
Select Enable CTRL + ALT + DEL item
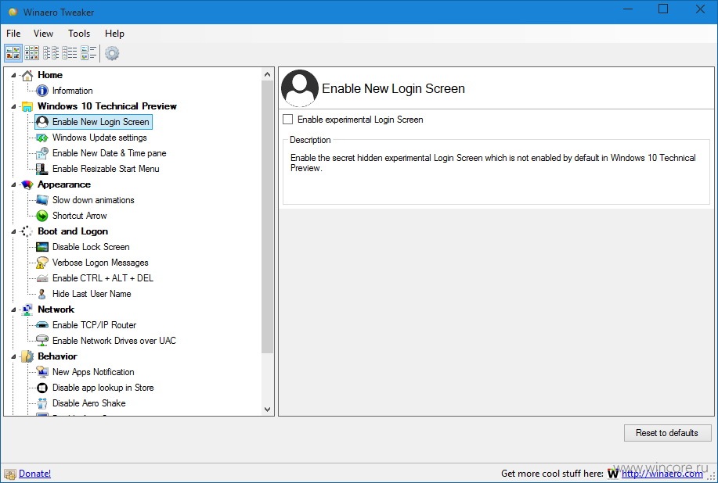(103, 278)
